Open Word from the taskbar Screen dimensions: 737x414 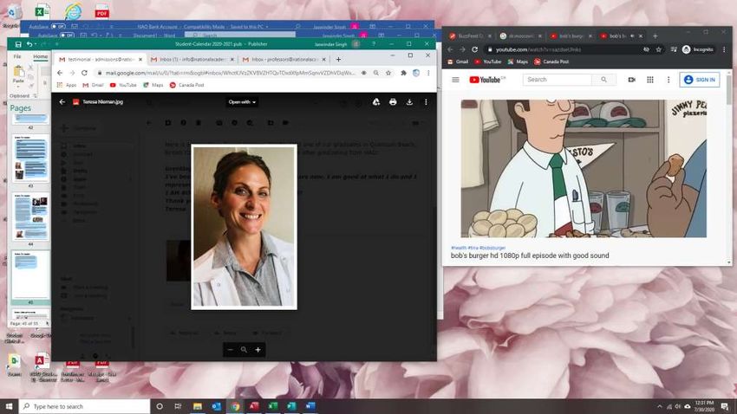[310, 406]
